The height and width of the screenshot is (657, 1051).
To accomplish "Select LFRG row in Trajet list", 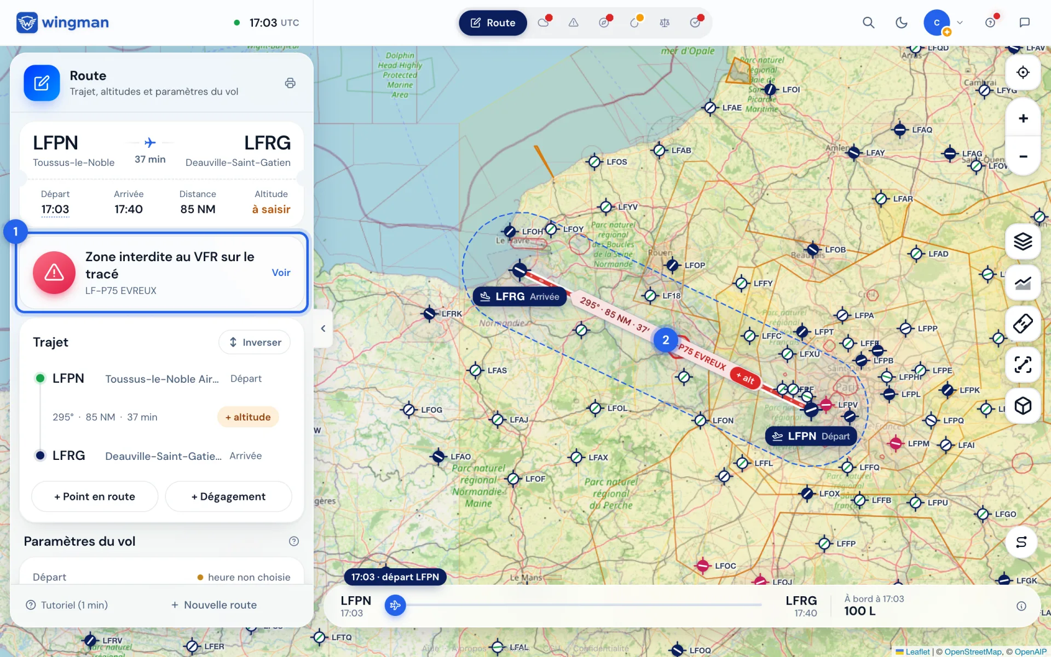I will (x=161, y=456).
